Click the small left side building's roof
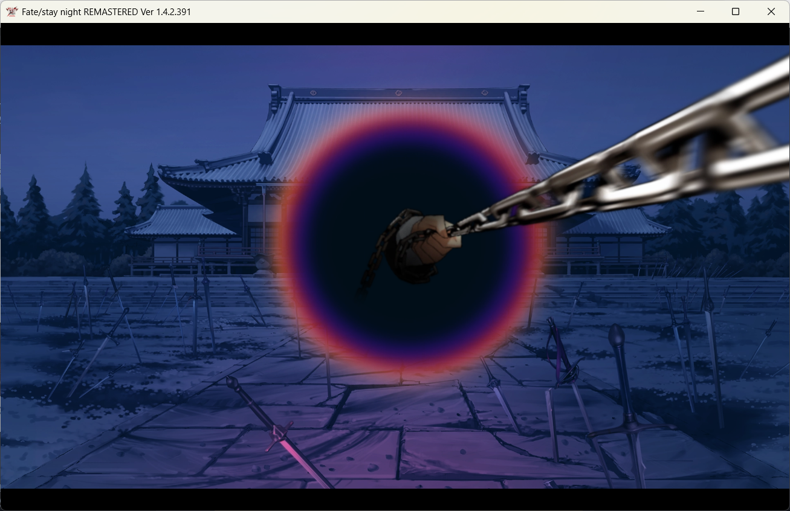790x511 pixels. pos(180,220)
